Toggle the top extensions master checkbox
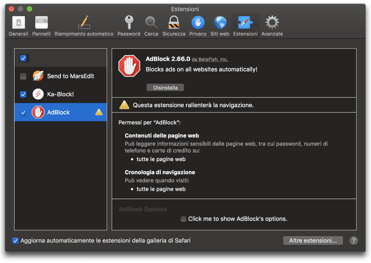Image resolution: width=371 pixels, height=263 pixels. point(23,58)
